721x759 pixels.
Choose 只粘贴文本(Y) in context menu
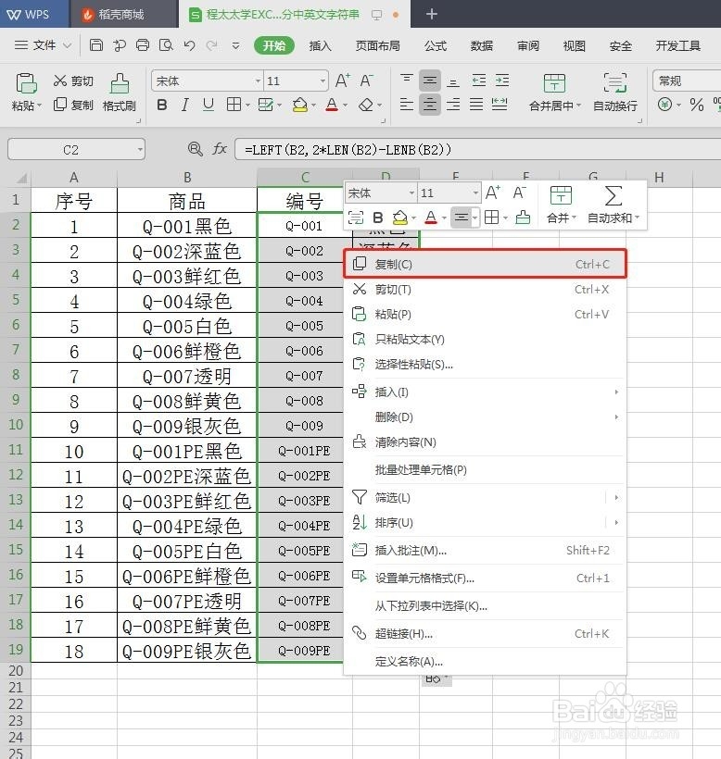click(485, 340)
